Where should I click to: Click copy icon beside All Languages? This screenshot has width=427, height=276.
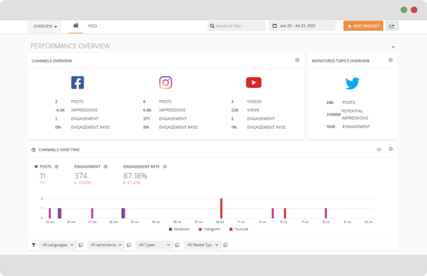pos(81,245)
